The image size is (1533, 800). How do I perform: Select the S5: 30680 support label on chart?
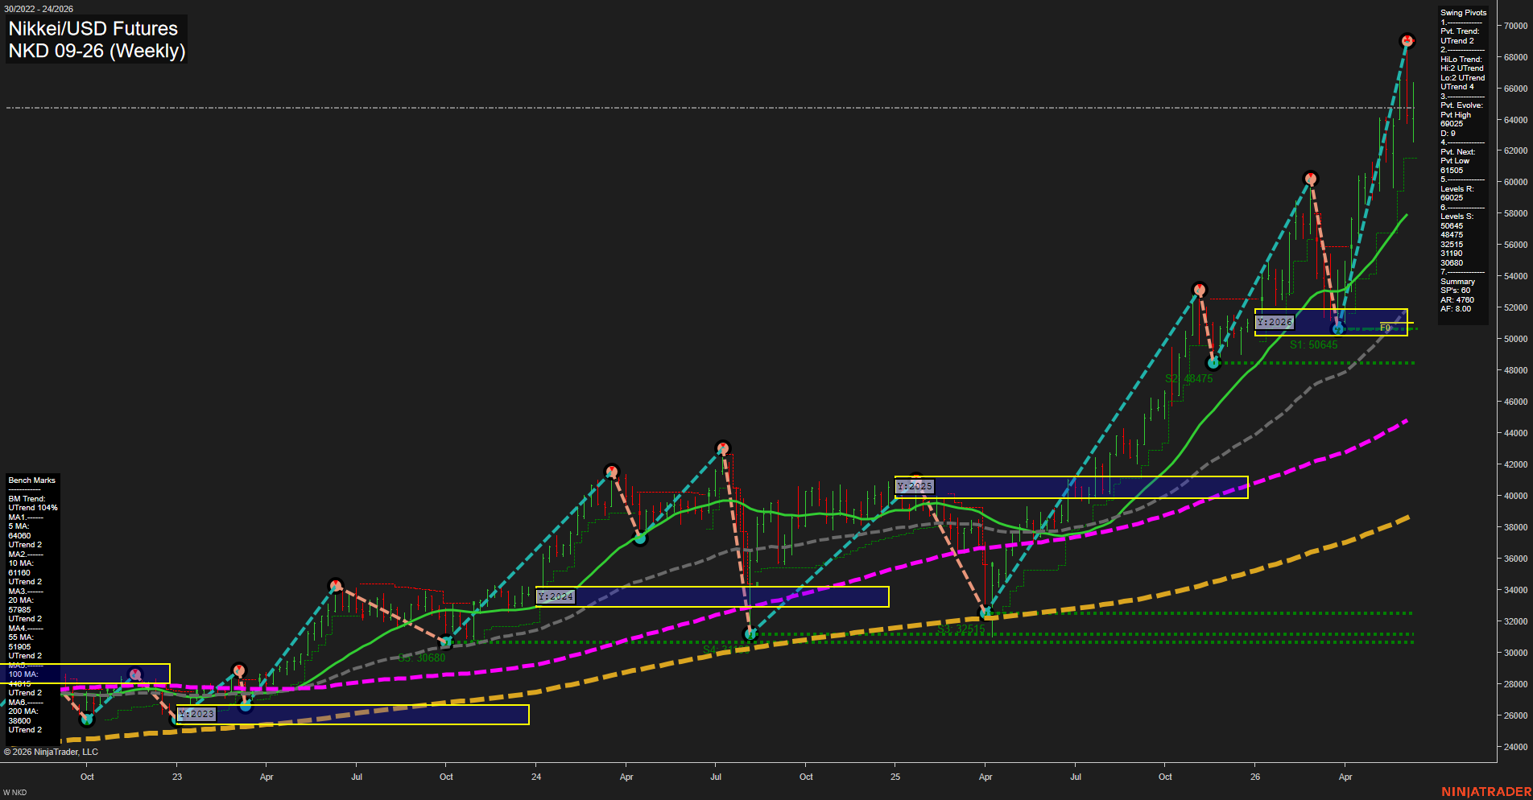(x=422, y=658)
